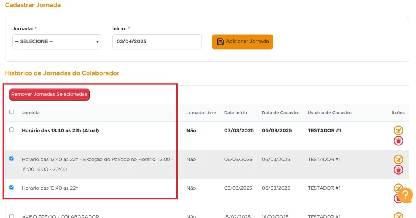This screenshot has width=416, height=218.
Task: Delete the Exceção de Período jornada row
Action: pos(398,170)
